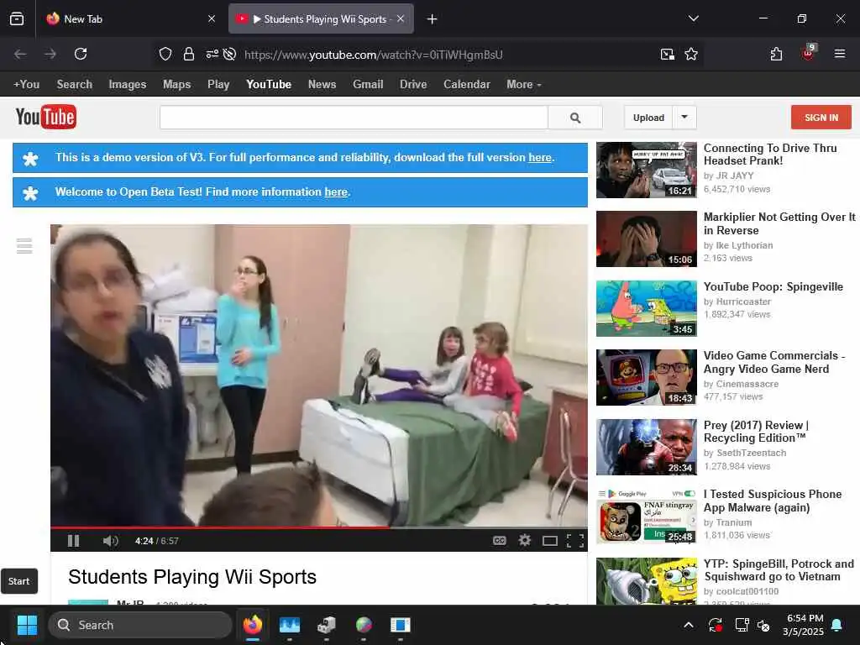The width and height of the screenshot is (860, 645).
Task: Reload the page
Action: pos(81,54)
